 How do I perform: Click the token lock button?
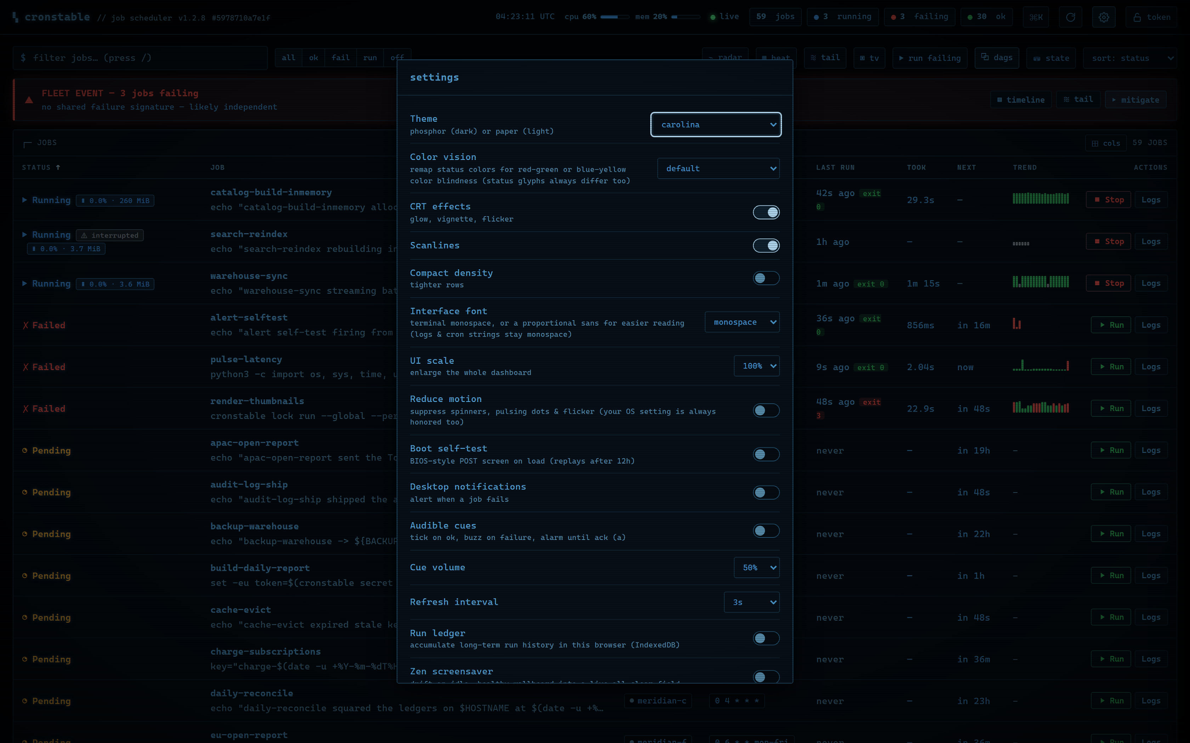[1151, 17]
